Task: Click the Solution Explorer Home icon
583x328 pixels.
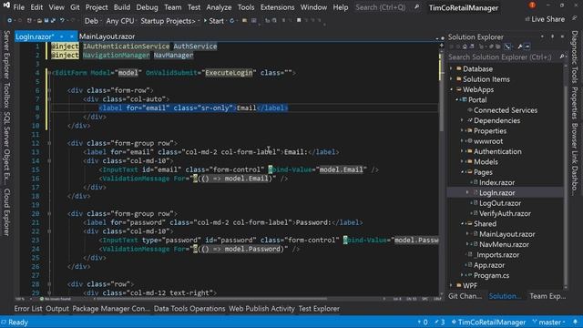Action: tap(465, 46)
